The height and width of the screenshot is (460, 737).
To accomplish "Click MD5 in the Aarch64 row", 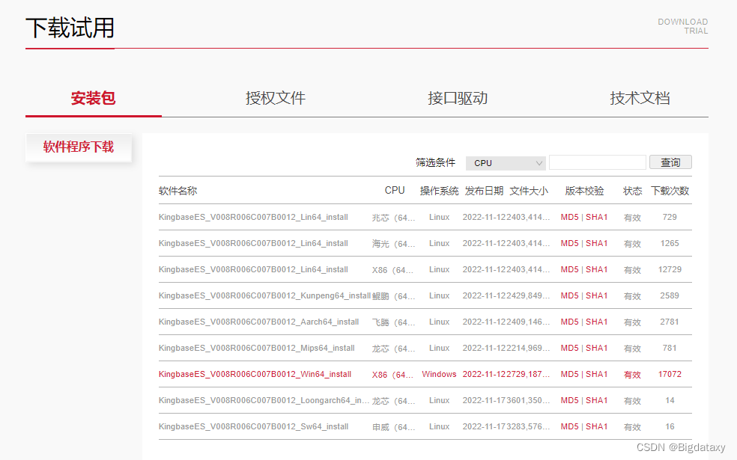I will (x=569, y=322).
